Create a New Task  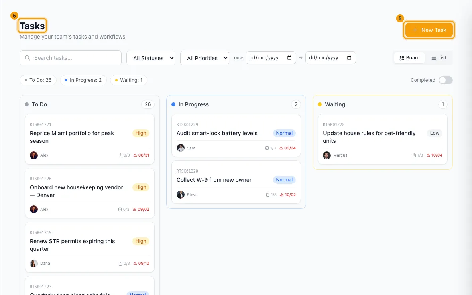(x=429, y=30)
